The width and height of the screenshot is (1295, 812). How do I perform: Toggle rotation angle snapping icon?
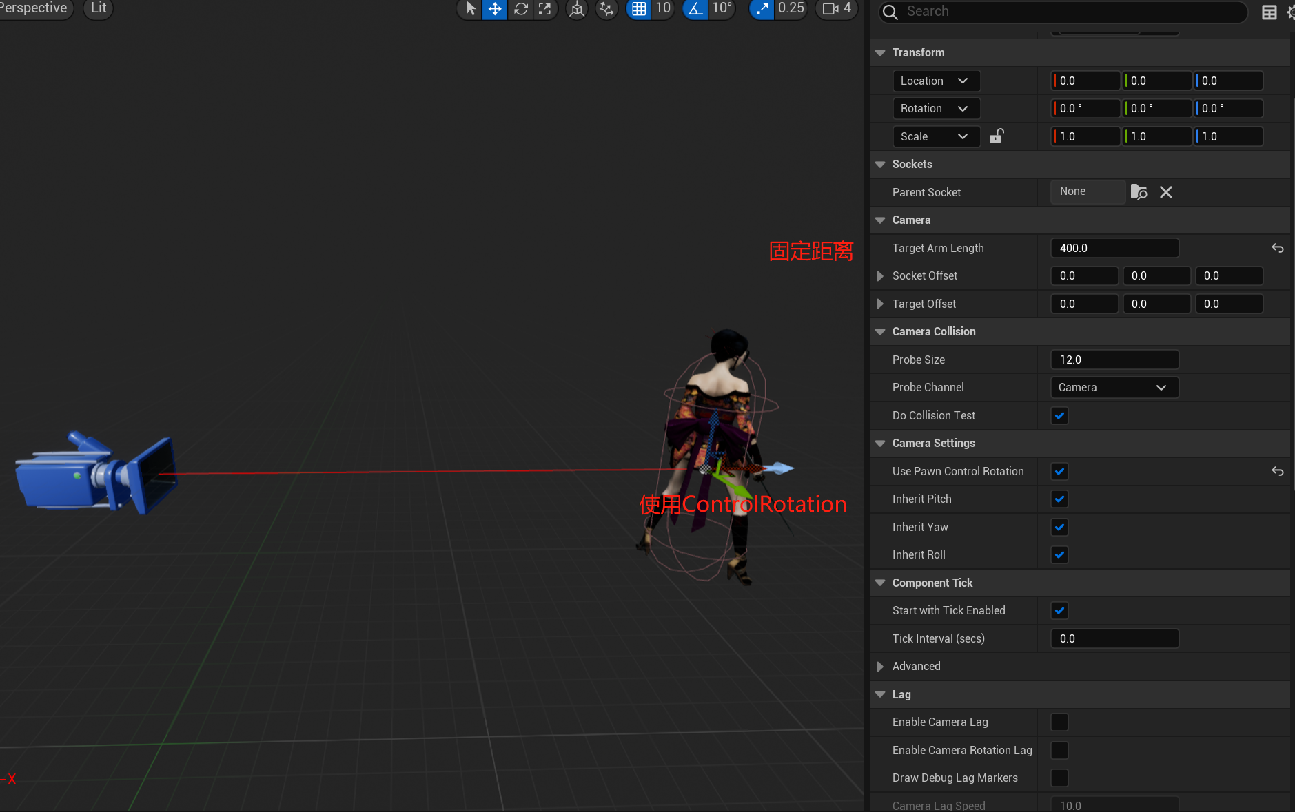695,9
